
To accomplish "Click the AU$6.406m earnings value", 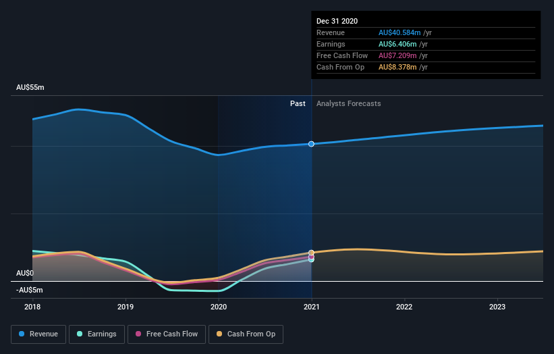I will point(397,44).
